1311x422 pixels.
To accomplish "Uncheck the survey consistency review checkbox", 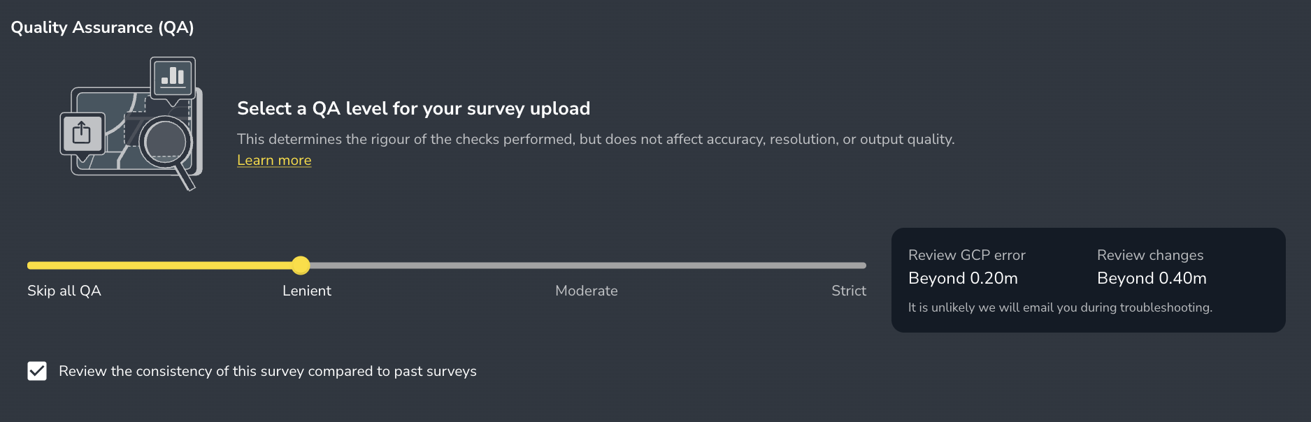I will [37, 371].
